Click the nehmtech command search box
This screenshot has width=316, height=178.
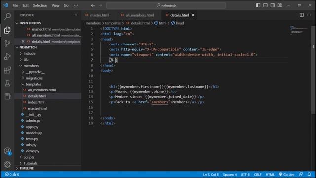(x=166, y=5)
